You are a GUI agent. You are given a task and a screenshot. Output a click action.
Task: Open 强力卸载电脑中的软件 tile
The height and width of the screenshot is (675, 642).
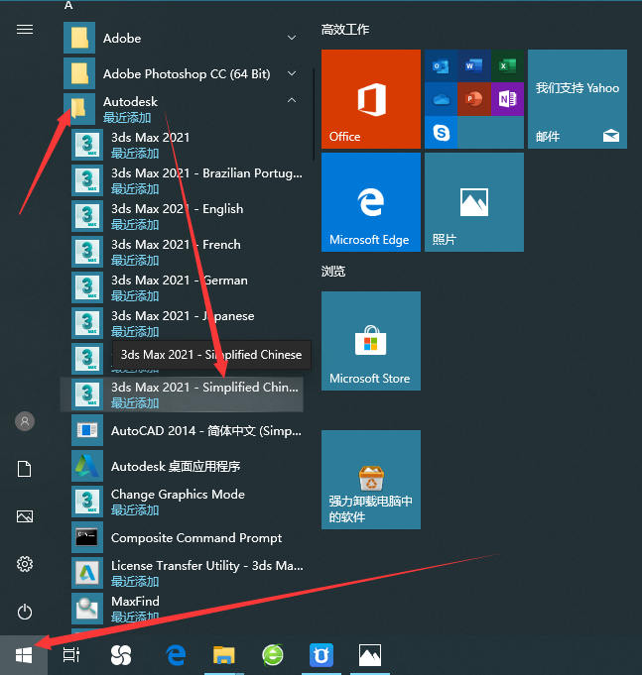[x=370, y=480]
